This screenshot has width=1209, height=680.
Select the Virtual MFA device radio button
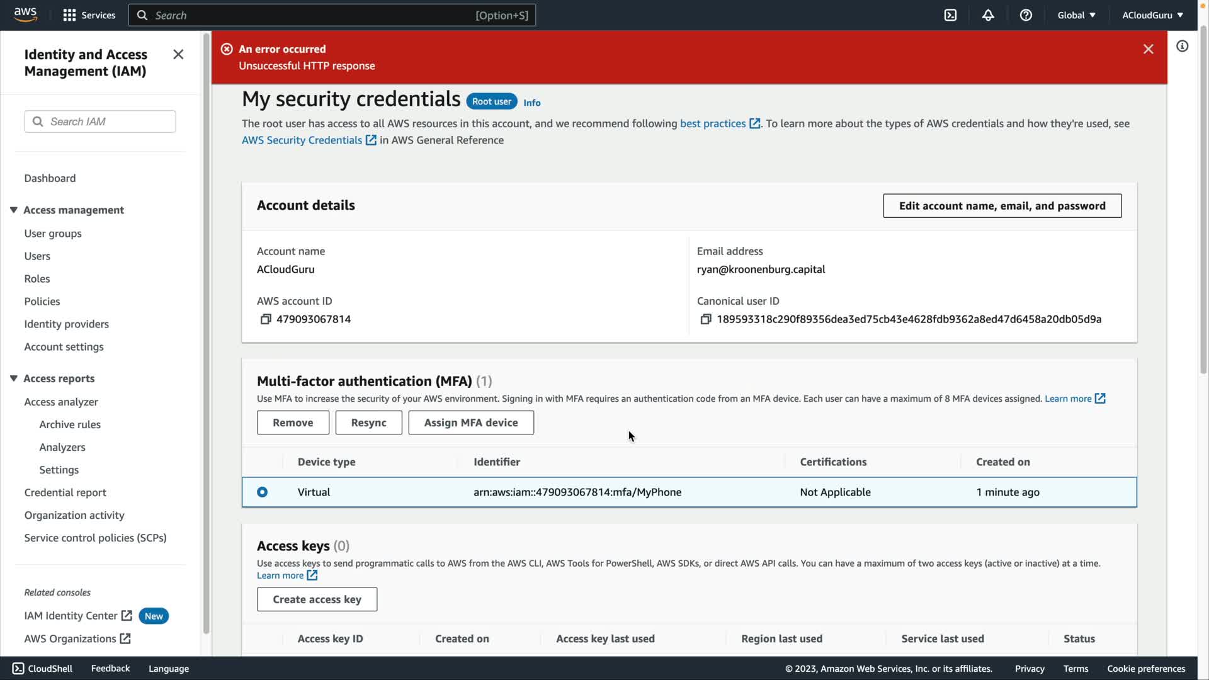(x=262, y=492)
